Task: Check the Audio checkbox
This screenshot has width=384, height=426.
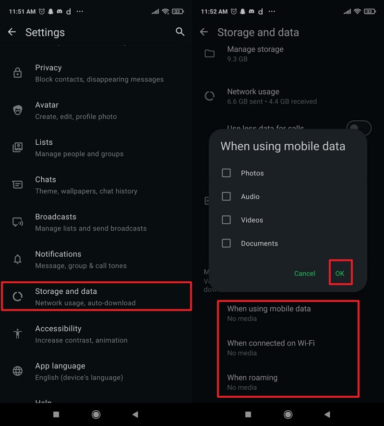Action: pyautogui.click(x=226, y=196)
